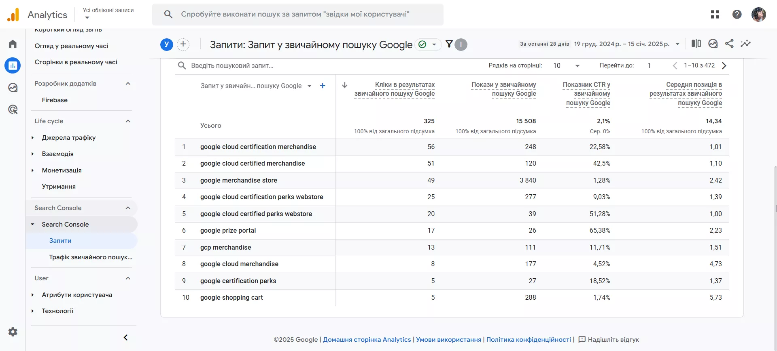Click the green report status checkmark
Viewport: 777px width, 351px height.
click(422, 44)
